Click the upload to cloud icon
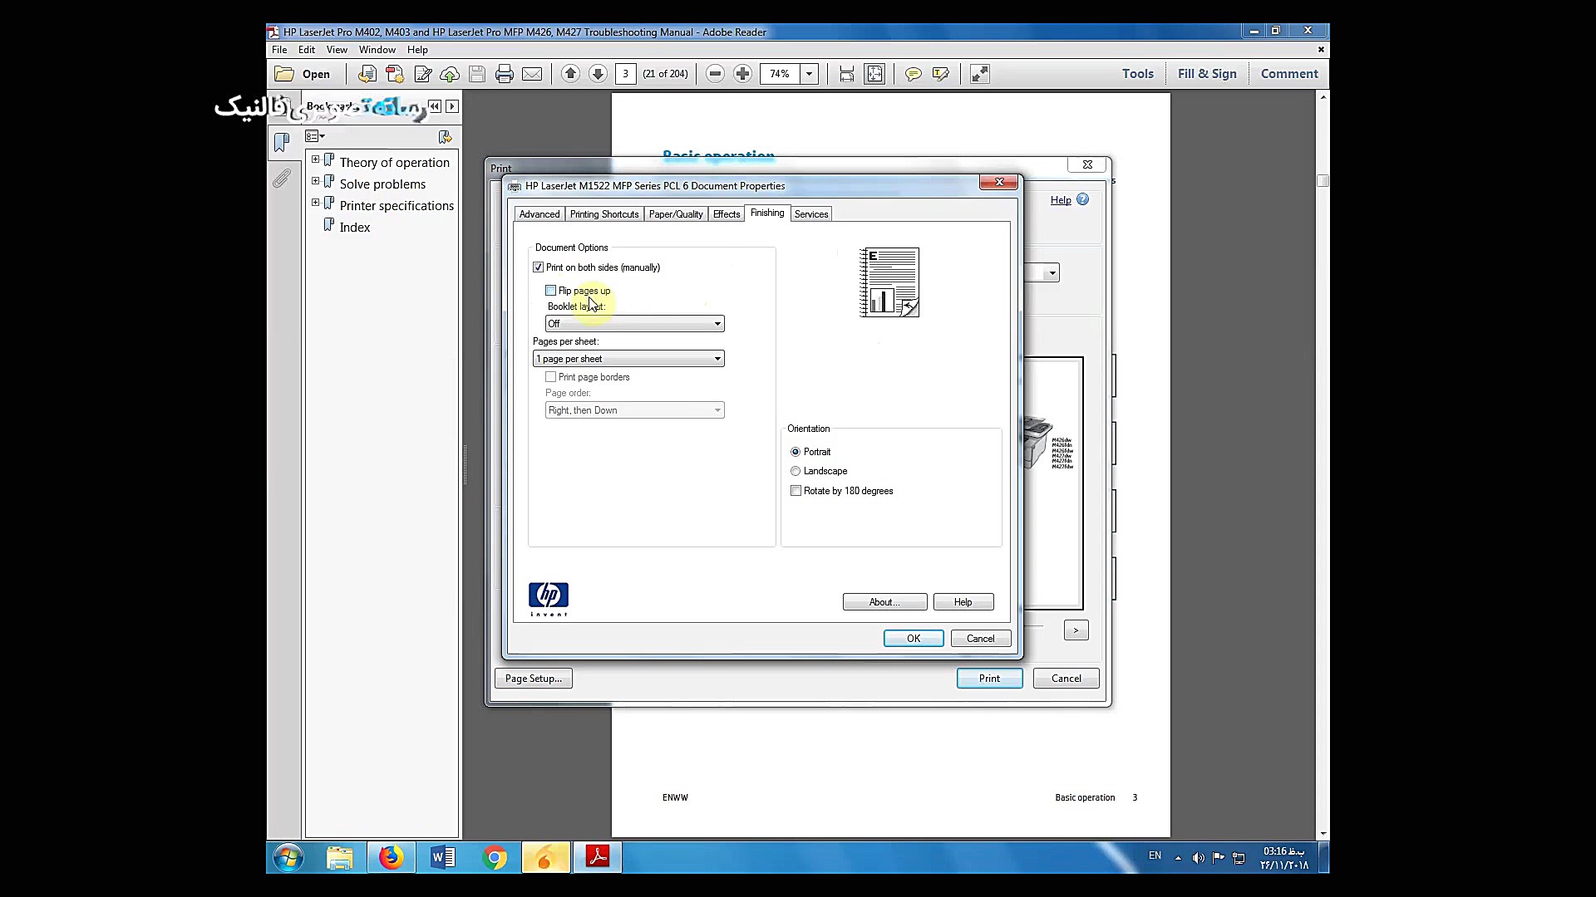1596x897 pixels. [450, 74]
